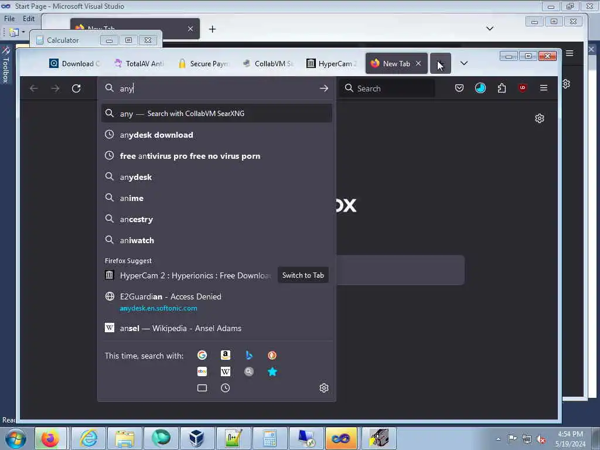600x450 pixels.
Task: Click the taskbar clock showing 4:54 PM
Action: click(x=570, y=439)
